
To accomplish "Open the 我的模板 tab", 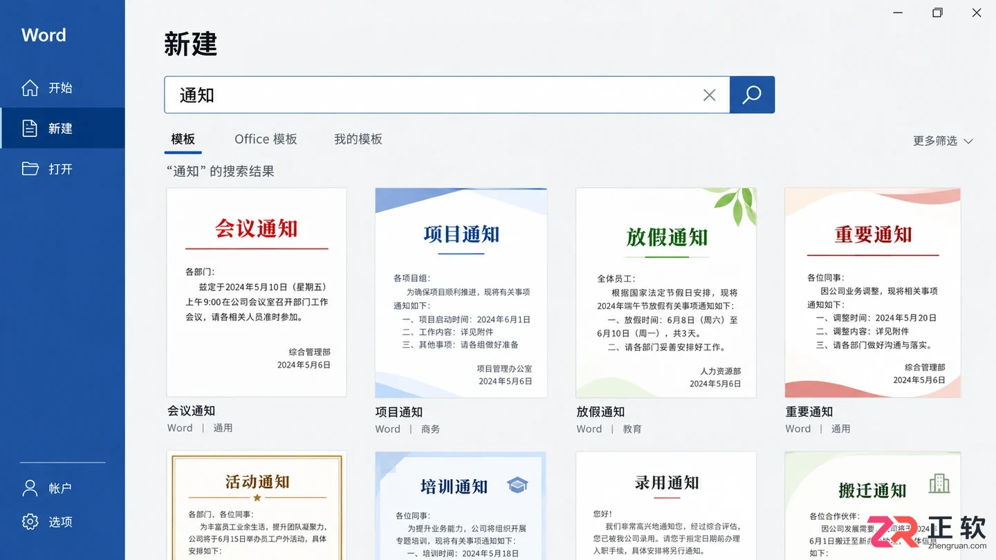I will point(358,139).
